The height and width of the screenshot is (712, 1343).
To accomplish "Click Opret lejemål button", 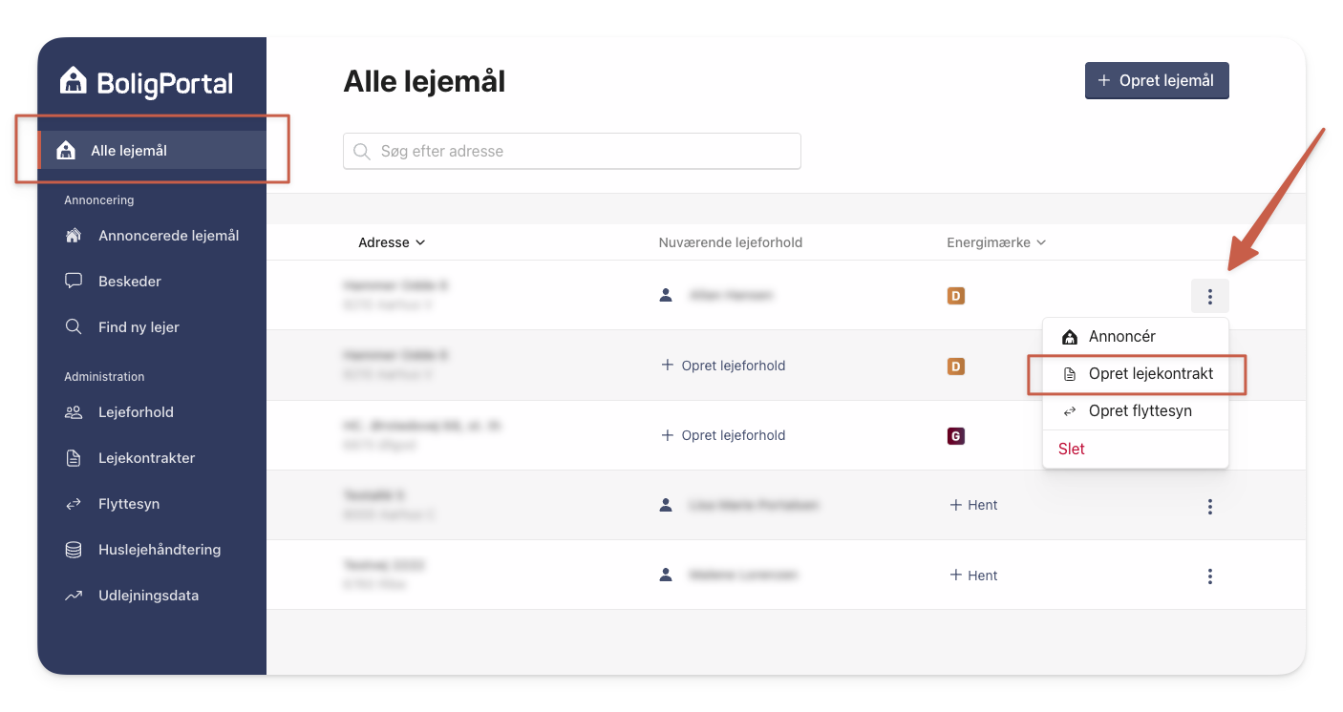I will pos(1157,81).
